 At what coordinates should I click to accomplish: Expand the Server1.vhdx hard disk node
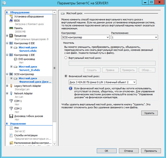(11, 47)
